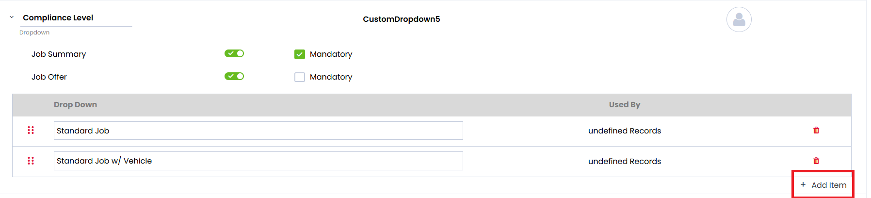871x198 pixels.
Task: Click the CustomDropdown5 label
Action: point(402,19)
